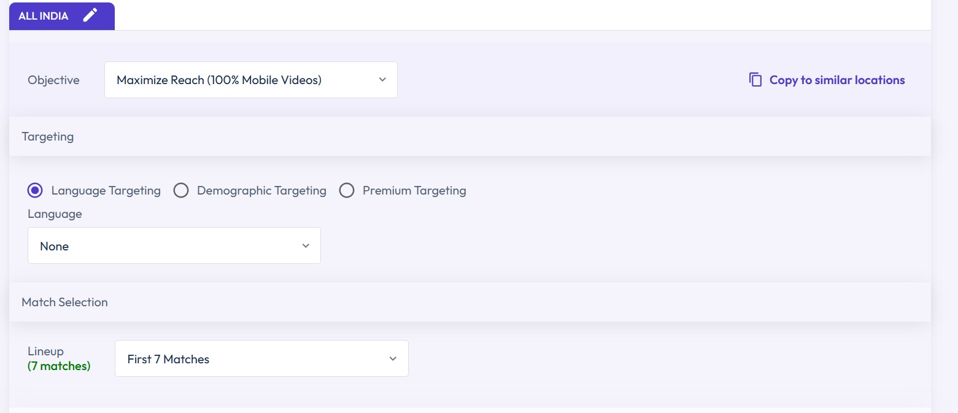Click the pencil edit icon on ALL INDIA tab
Viewport: 958px width, 413px height.
tap(91, 15)
